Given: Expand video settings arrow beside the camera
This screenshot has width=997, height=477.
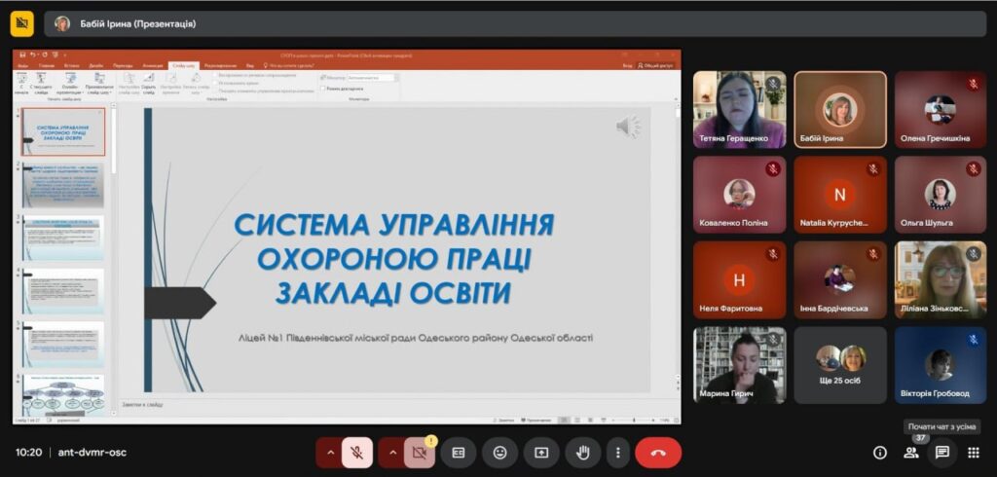Looking at the screenshot, I should pyautogui.click(x=392, y=453).
